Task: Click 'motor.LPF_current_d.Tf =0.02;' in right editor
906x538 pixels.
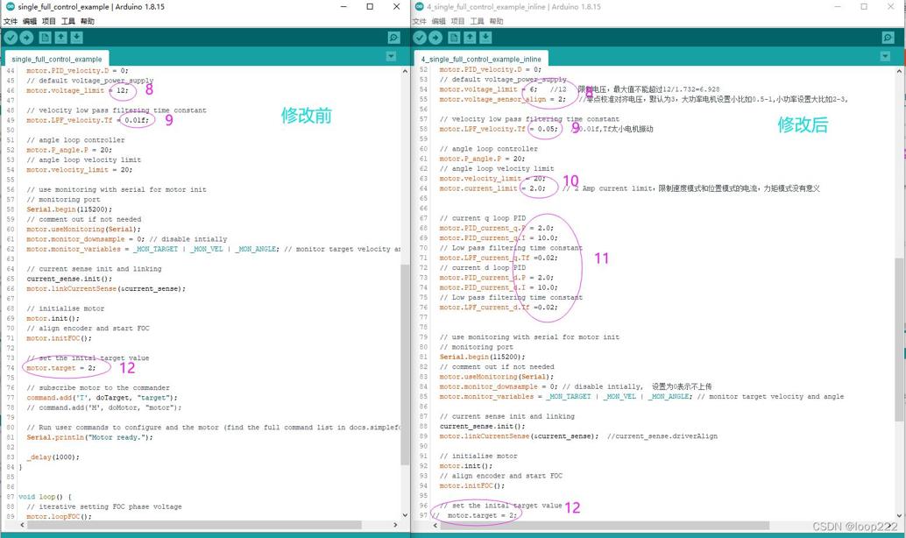Action: pyautogui.click(x=499, y=307)
